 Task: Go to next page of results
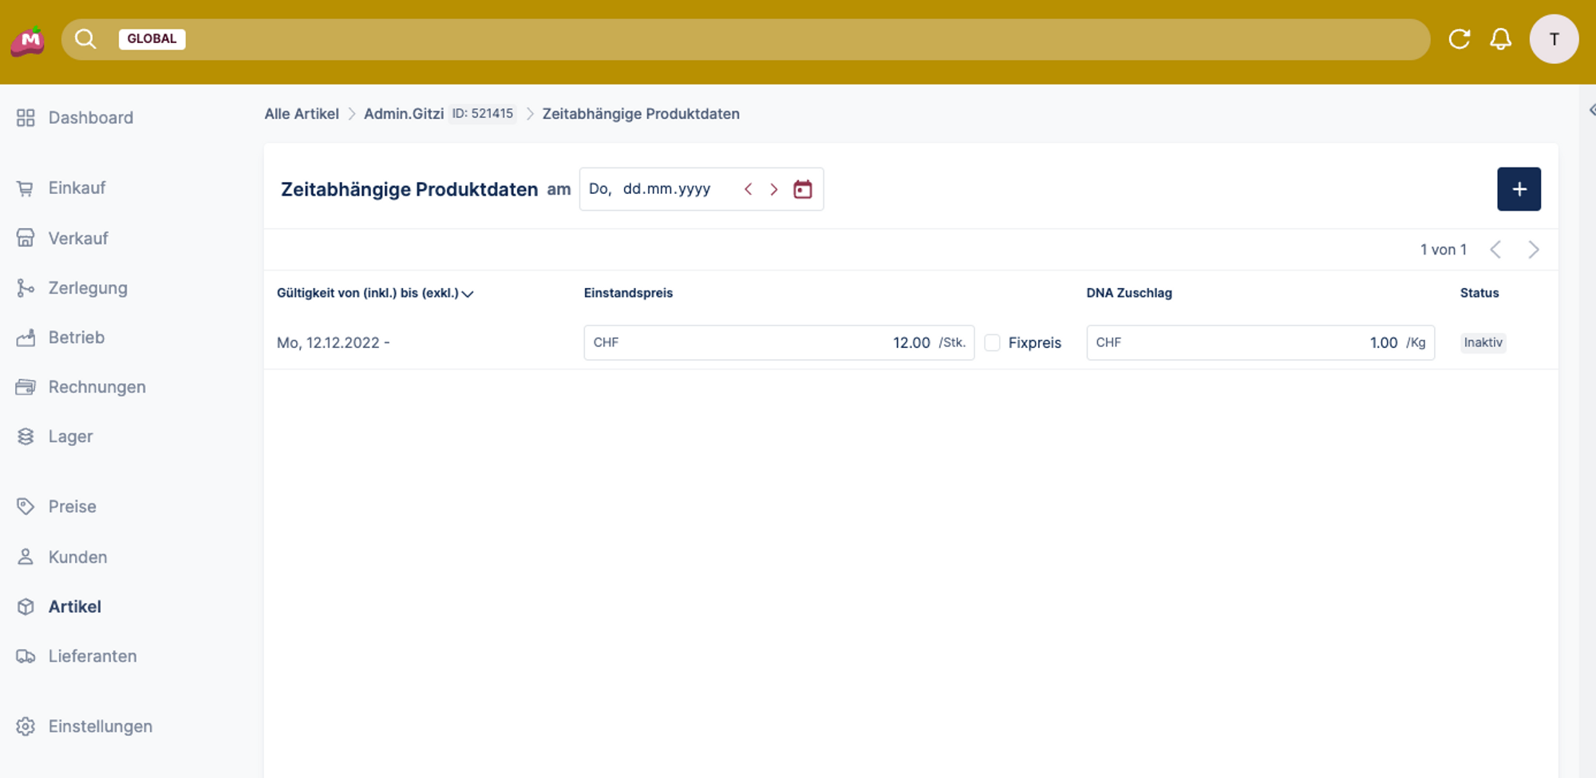tap(1533, 250)
